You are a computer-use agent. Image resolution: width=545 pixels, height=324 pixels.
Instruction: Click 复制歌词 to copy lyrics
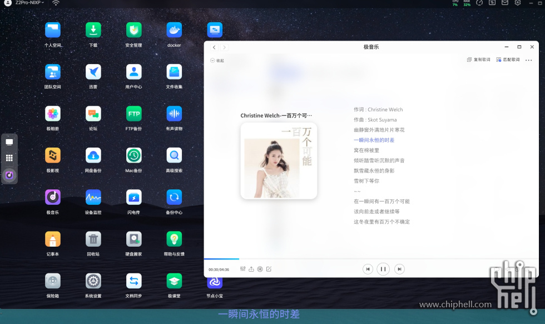478,60
